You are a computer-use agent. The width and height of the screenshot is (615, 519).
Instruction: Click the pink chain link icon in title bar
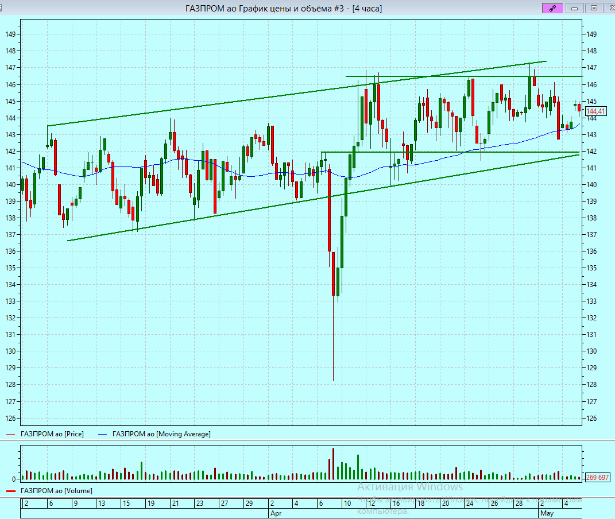tap(552, 8)
